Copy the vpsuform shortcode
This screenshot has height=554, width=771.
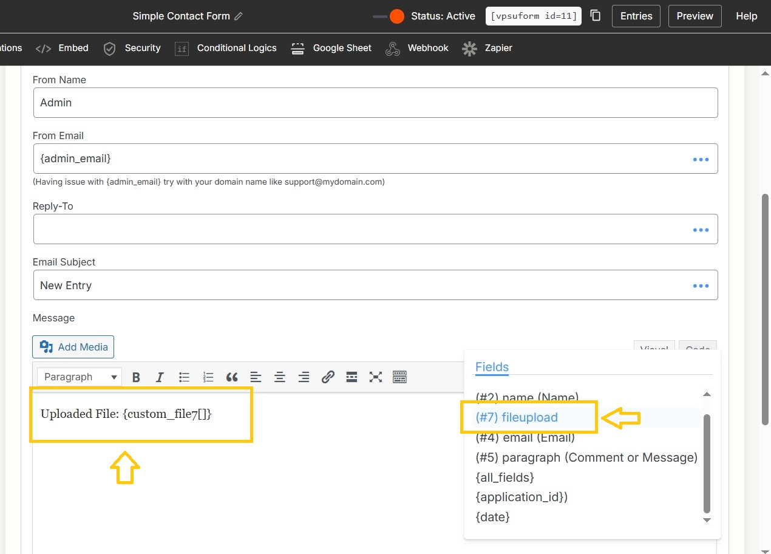[x=596, y=16]
